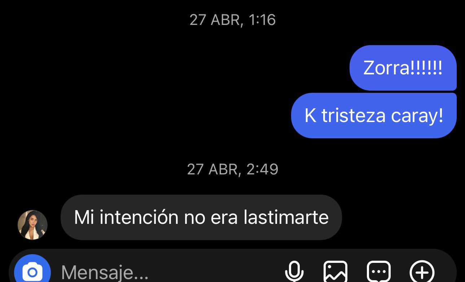Click the first blue sent message
Viewport: 465px width, 282px height.
[x=403, y=68]
